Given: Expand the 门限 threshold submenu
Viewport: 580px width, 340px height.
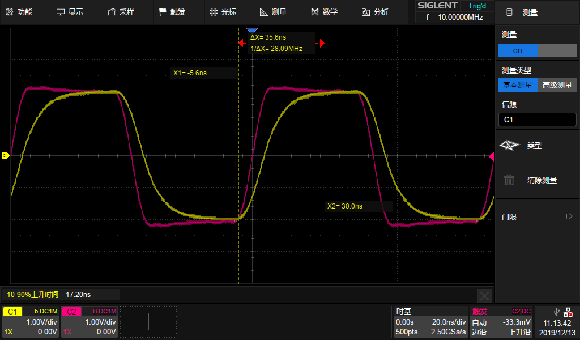Looking at the screenshot, I should (x=537, y=216).
